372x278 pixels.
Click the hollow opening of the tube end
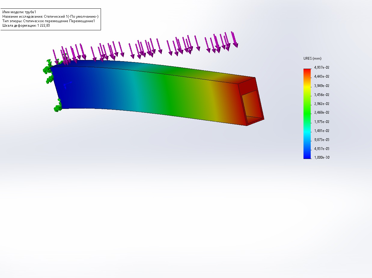point(252,104)
